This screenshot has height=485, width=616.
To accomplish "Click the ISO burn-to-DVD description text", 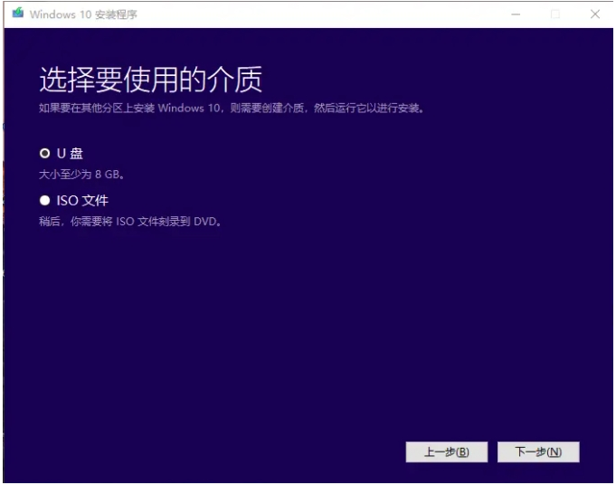I will pyautogui.click(x=129, y=221).
